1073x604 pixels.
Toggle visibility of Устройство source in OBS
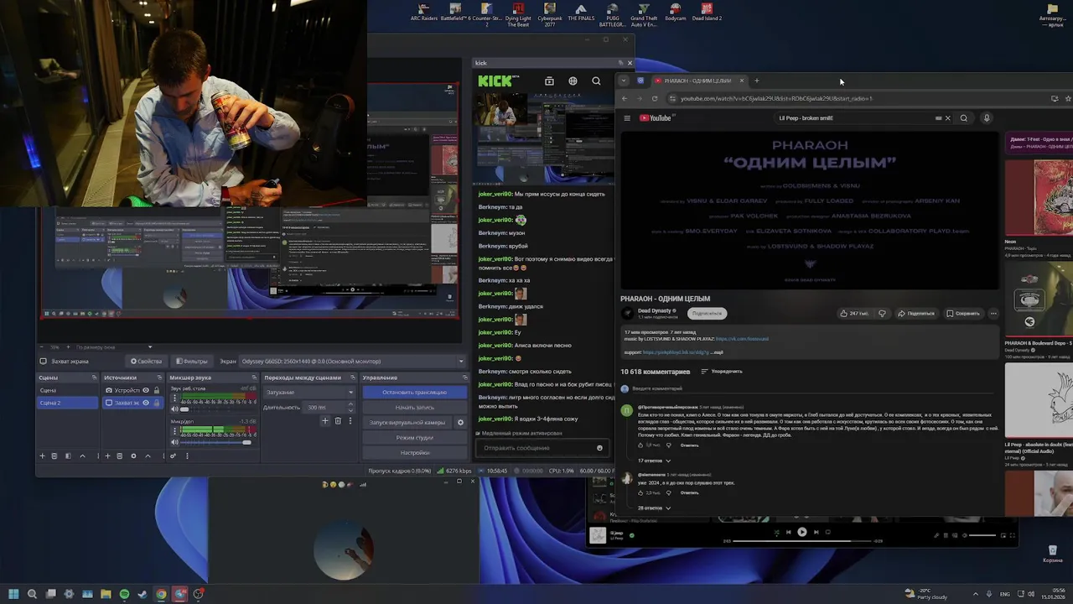146,390
